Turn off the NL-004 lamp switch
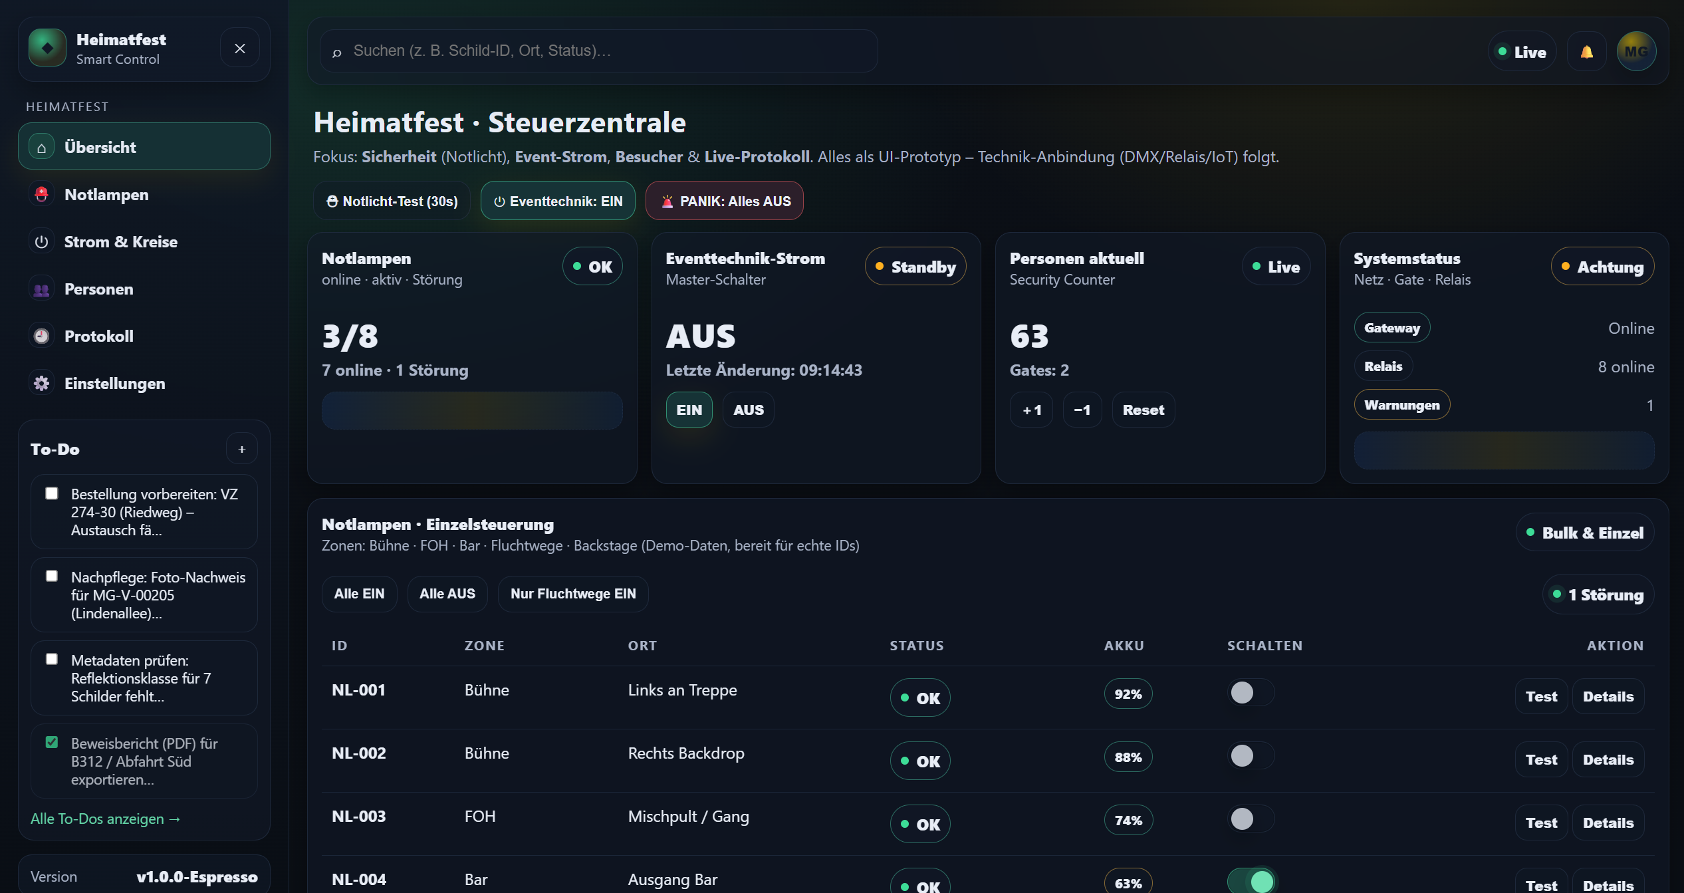 [x=1251, y=881]
